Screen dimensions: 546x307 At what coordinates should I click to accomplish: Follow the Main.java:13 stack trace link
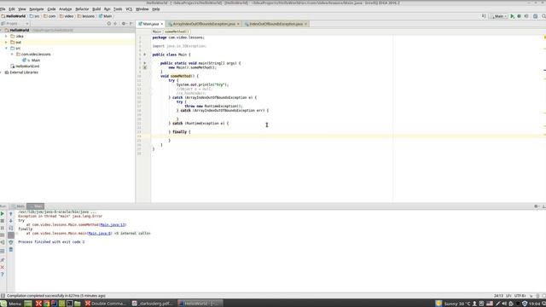(x=113, y=225)
